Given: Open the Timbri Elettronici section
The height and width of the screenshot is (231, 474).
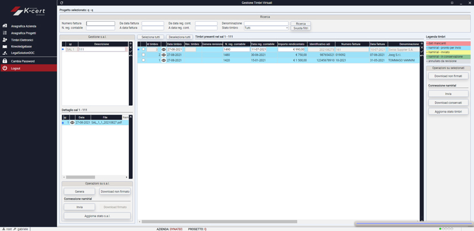Looking at the screenshot, I should [22, 40].
